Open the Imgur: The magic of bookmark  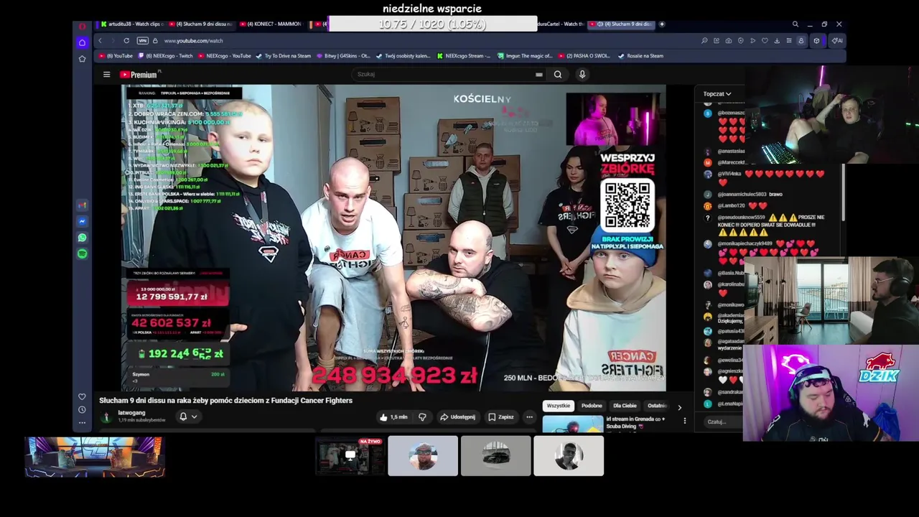(x=524, y=56)
